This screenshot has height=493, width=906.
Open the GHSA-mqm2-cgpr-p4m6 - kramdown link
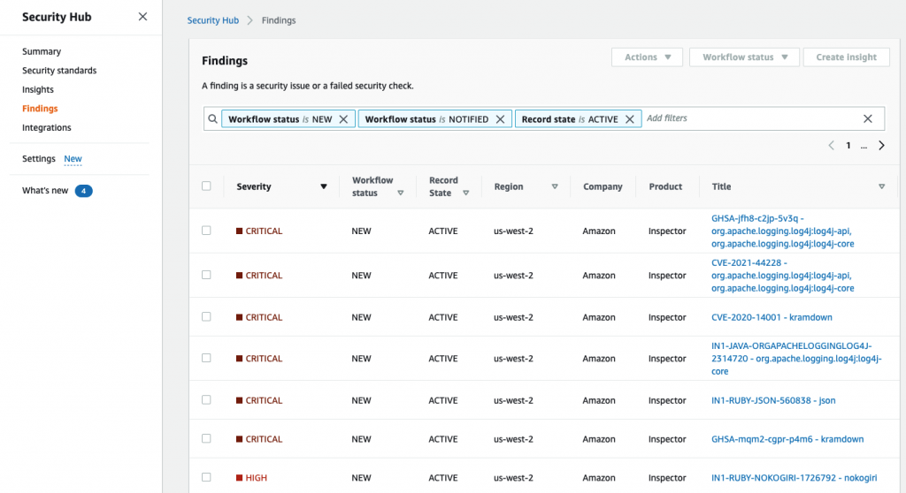pos(787,439)
